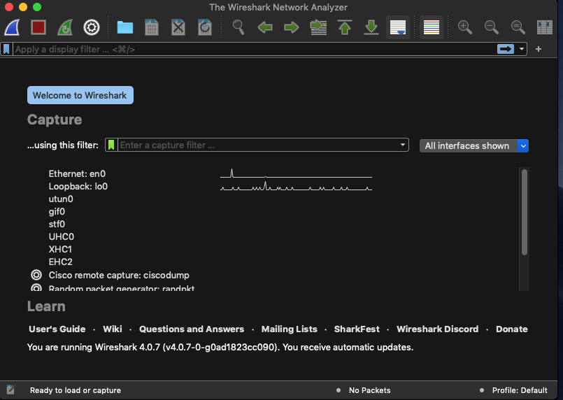Open Mailing Lists link

289,329
